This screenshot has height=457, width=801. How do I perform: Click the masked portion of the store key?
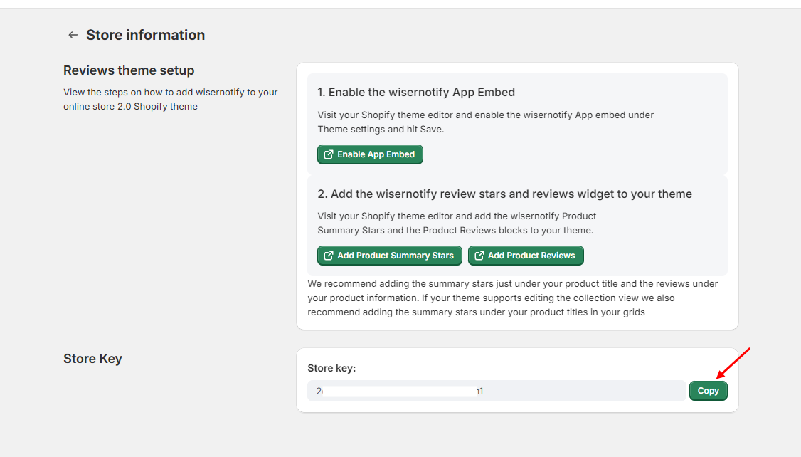point(400,391)
